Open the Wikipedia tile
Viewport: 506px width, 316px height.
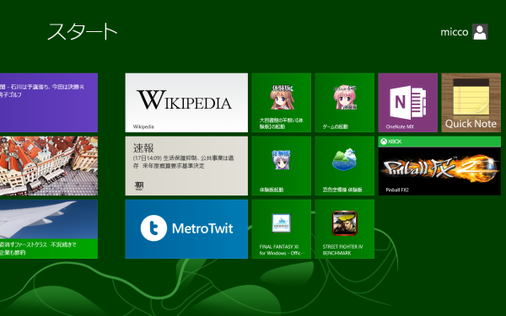(x=186, y=103)
